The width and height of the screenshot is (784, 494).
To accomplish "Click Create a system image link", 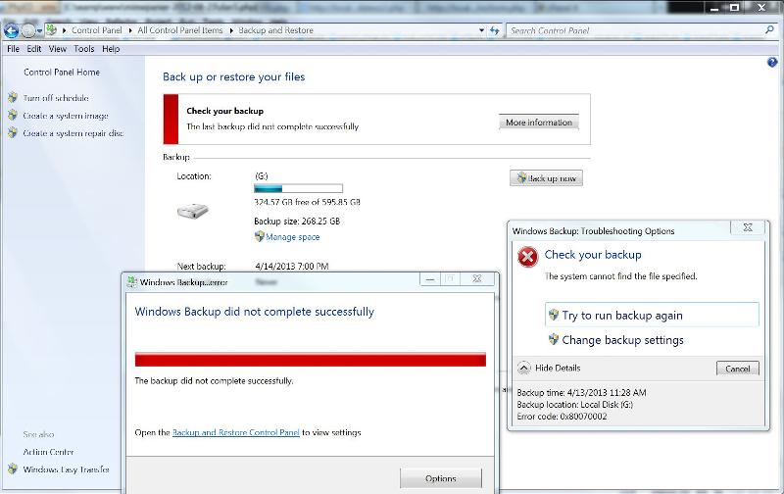I will click(66, 116).
